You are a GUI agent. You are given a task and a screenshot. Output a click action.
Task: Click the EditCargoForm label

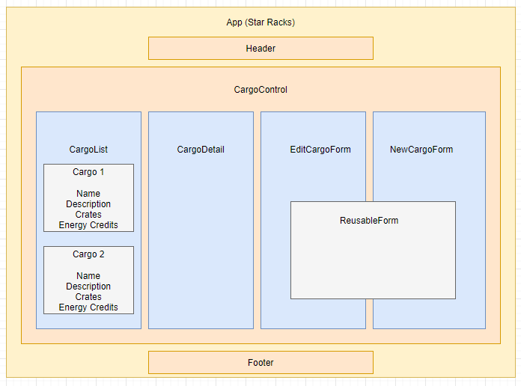tap(320, 150)
